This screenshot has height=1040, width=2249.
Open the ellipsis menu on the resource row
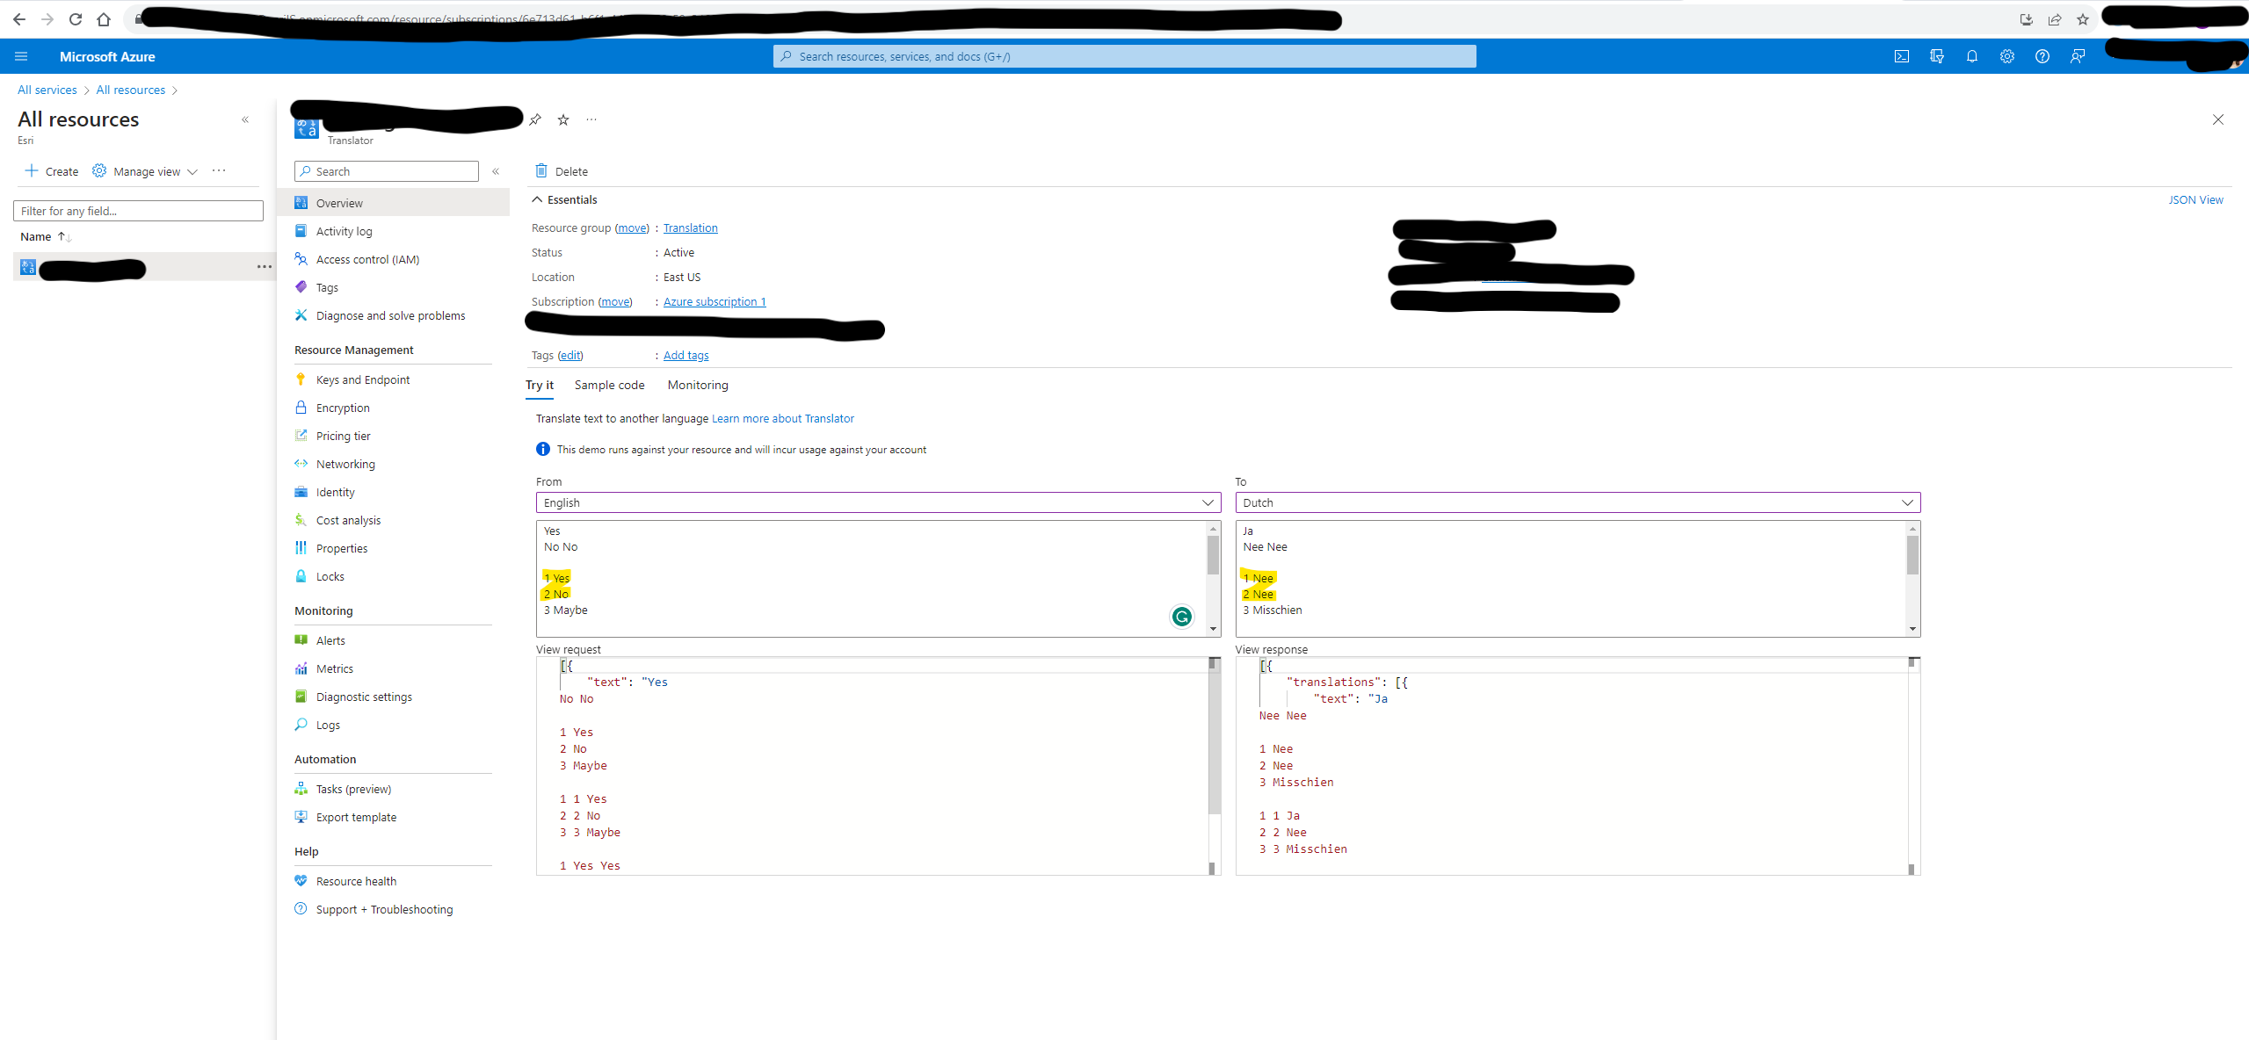click(x=264, y=267)
